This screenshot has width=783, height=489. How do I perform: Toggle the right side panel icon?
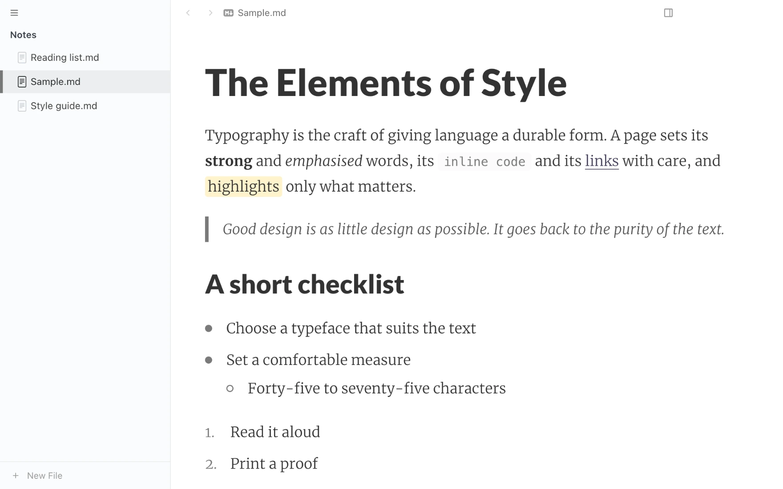coord(668,13)
